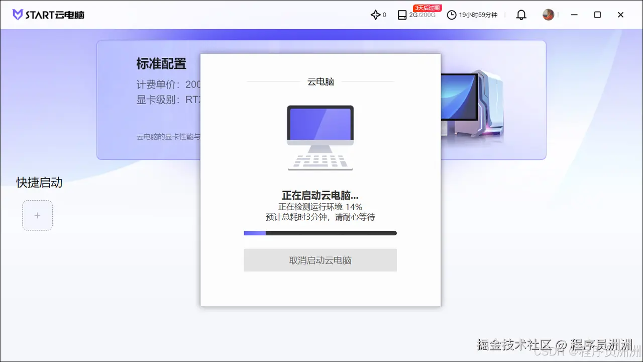This screenshot has height=362, width=643.
Task: Click the 显卡级别 line on card
Action: click(168, 100)
